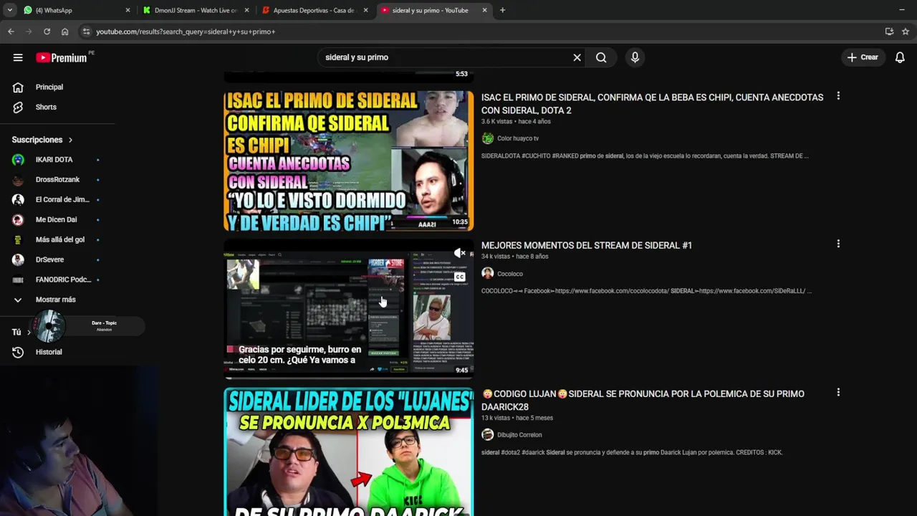Expand the Suscripciones section
This screenshot has height=516, width=917.
[x=42, y=140]
